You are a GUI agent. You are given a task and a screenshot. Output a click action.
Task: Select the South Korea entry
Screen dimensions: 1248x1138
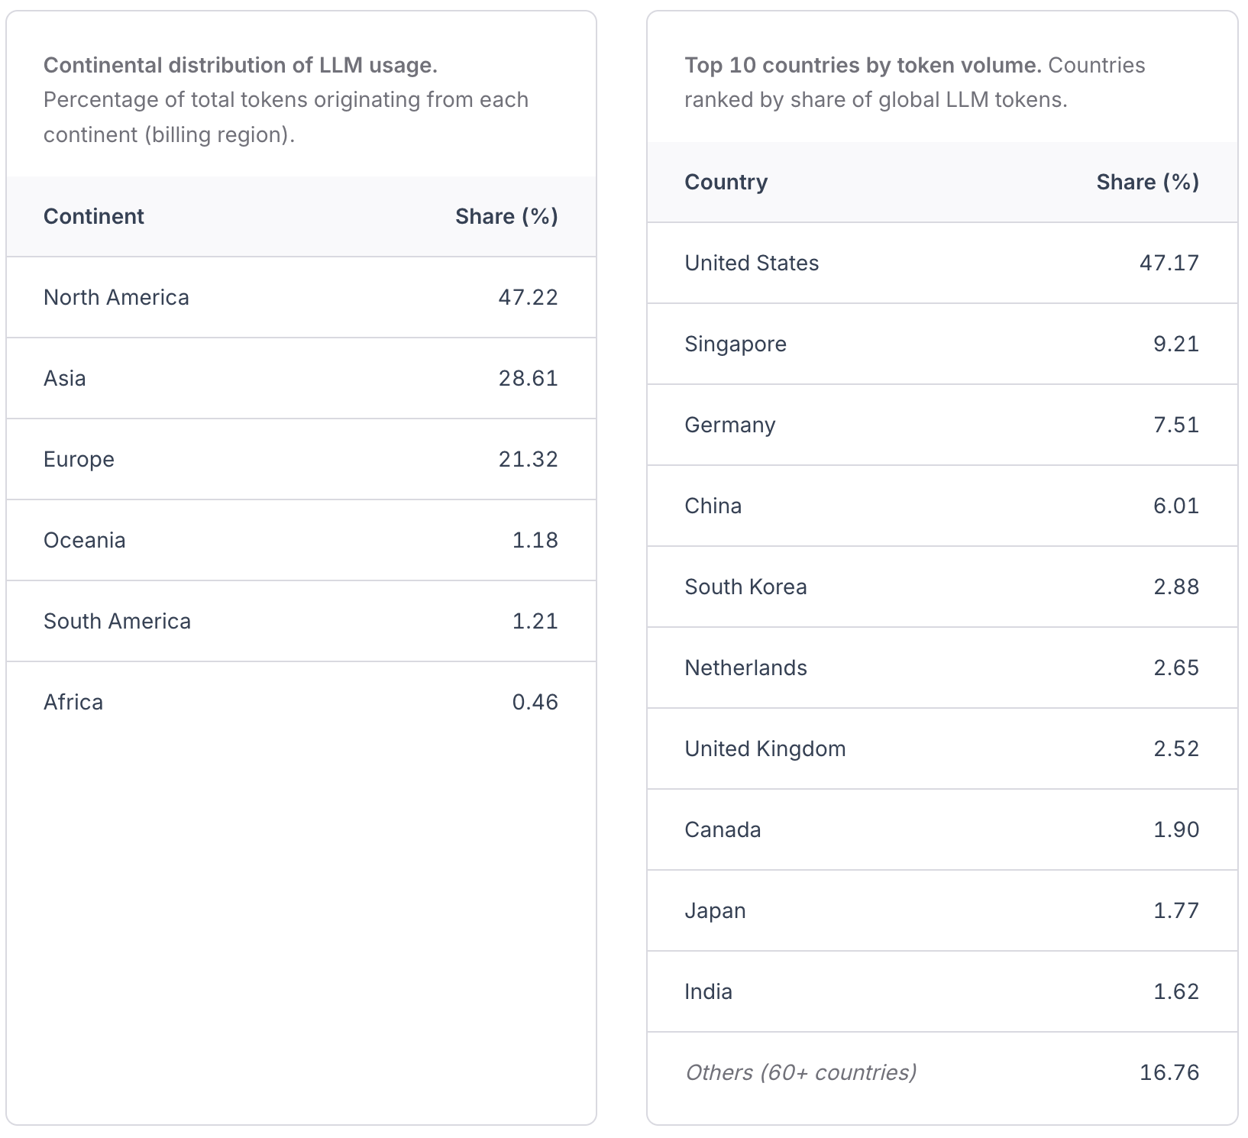coord(745,587)
